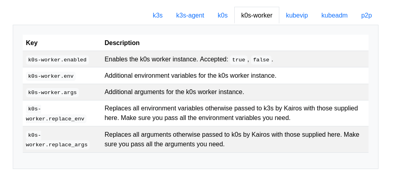Image resolution: width=402 pixels, height=171 pixels.
Task: Click the 'Replaces all environment variables' description
Action: coord(231,113)
